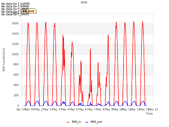This screenshot has width=169, height=127.
Task: Click the May 6 x-axis date label
Action: 82,109
